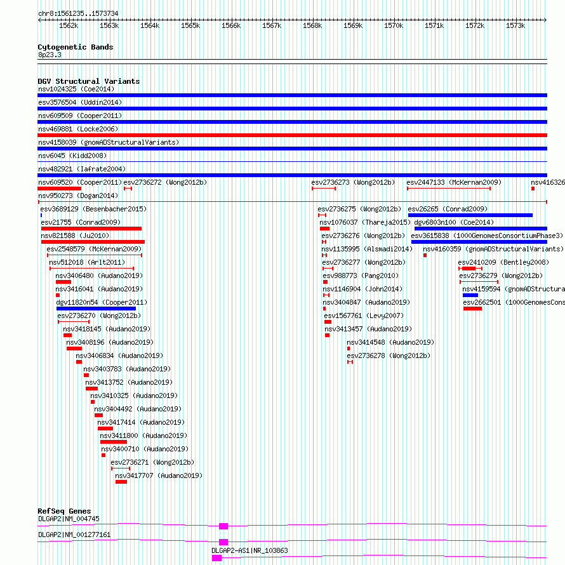Select nsv3404847 (Audano2019) label
565x565 pixels.
tap(366, 302)
